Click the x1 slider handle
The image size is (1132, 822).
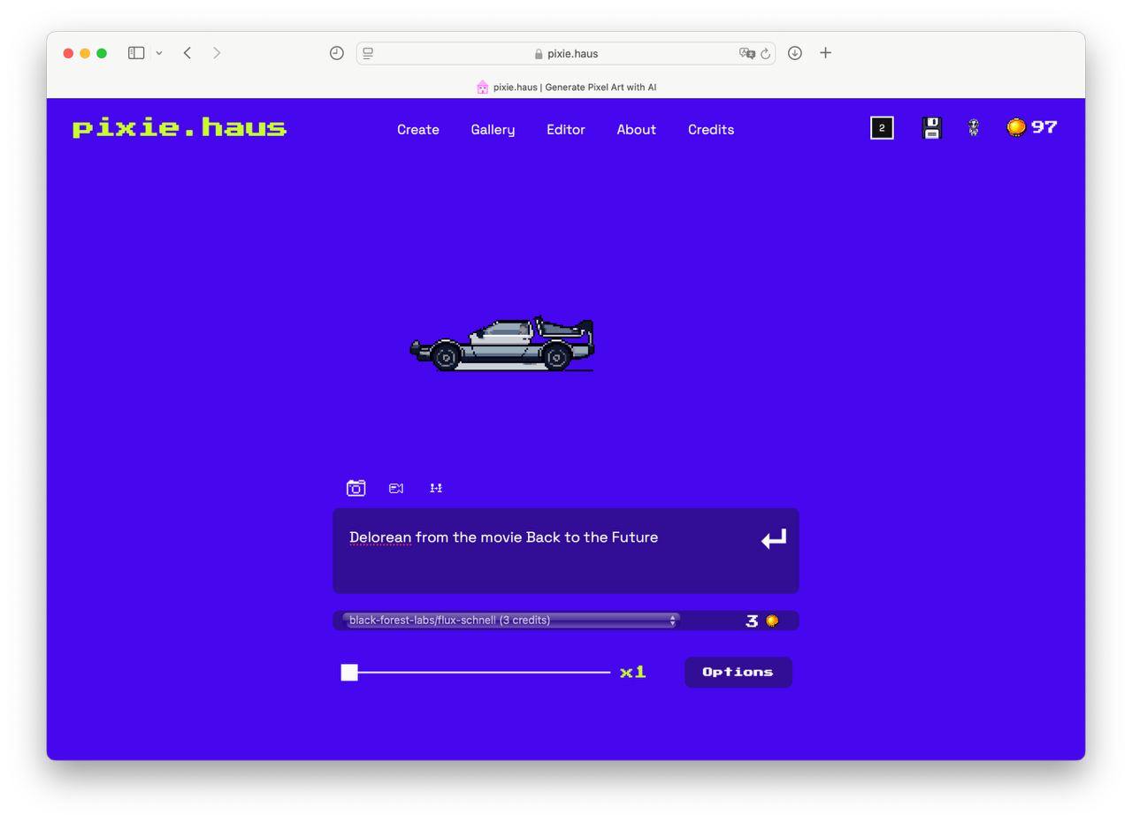coord(349,673)
